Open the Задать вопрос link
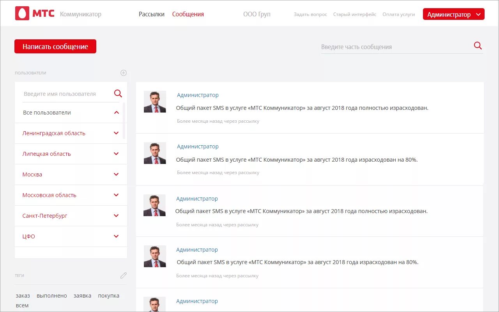499x312 pixels. pyautogui.click(x=310, y=14)
